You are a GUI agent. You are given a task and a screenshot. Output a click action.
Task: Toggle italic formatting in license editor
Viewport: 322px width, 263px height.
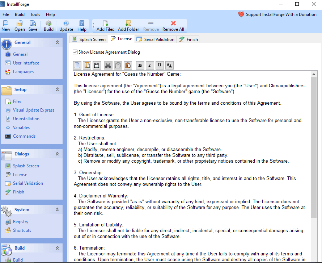pos(149,65)
